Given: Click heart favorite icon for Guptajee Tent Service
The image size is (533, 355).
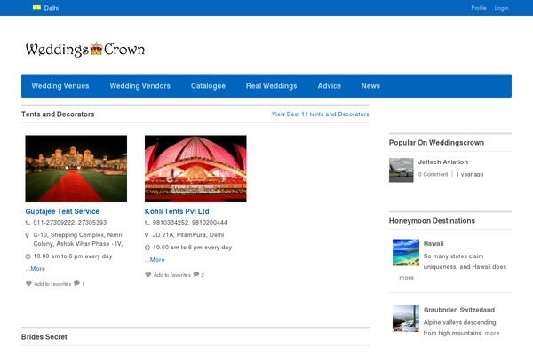Looking at the screenshot, I should (28, 283).
